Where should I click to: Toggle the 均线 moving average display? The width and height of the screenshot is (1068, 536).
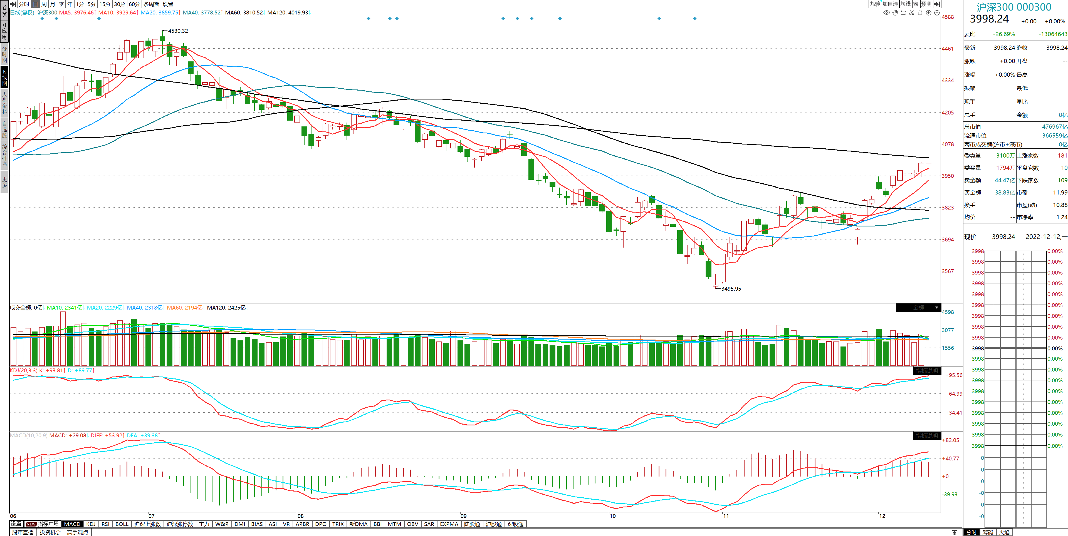[906, 4]
